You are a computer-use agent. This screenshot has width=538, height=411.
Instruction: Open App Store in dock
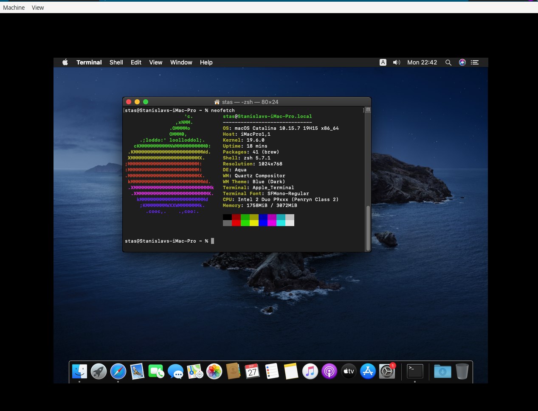point(368,372)
